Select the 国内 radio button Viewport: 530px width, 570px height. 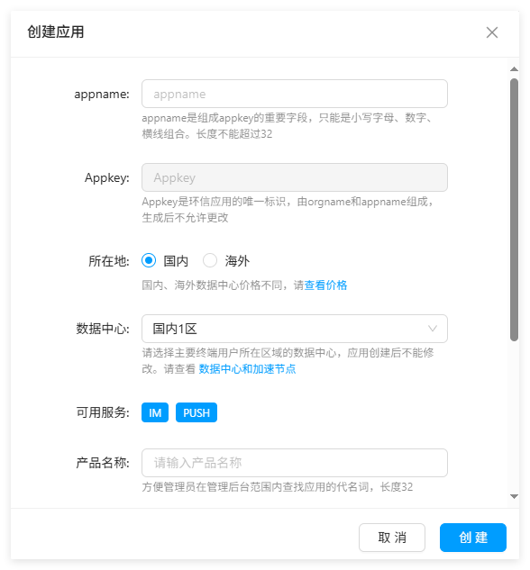click(x=149, y=260)
